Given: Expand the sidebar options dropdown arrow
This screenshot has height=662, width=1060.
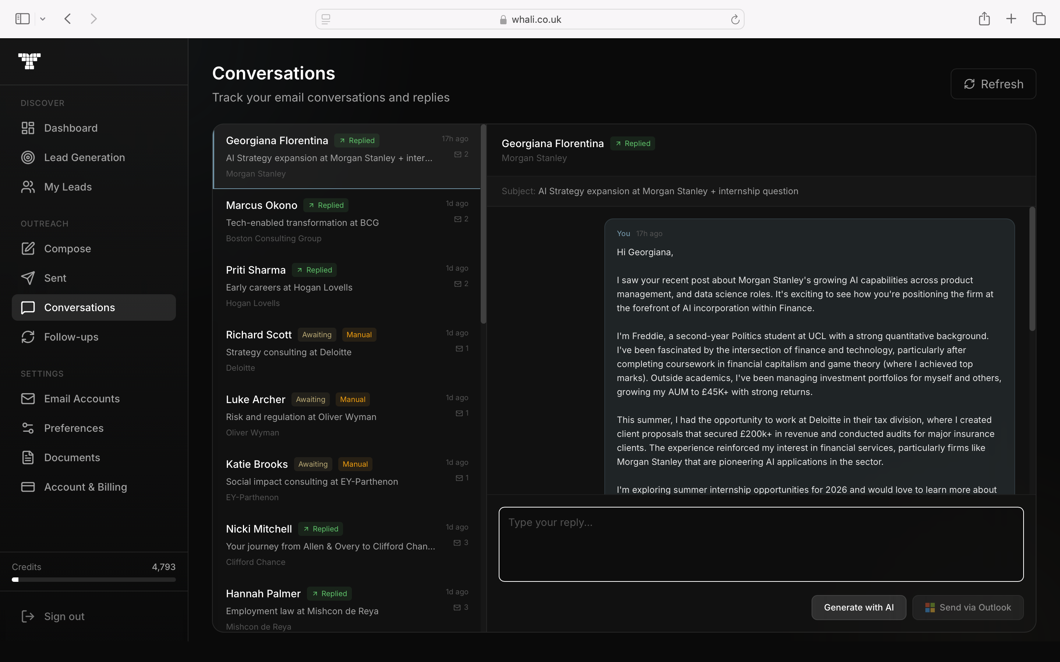Looking at the screenshot, I should tap(42, 19).
